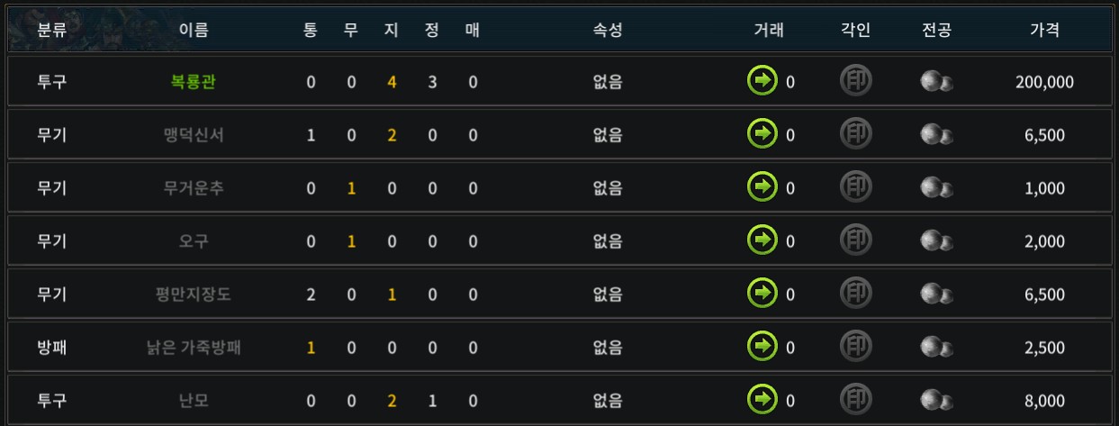
Task: Click the engraving seal icon for 오구
Action: coord(855,241)
